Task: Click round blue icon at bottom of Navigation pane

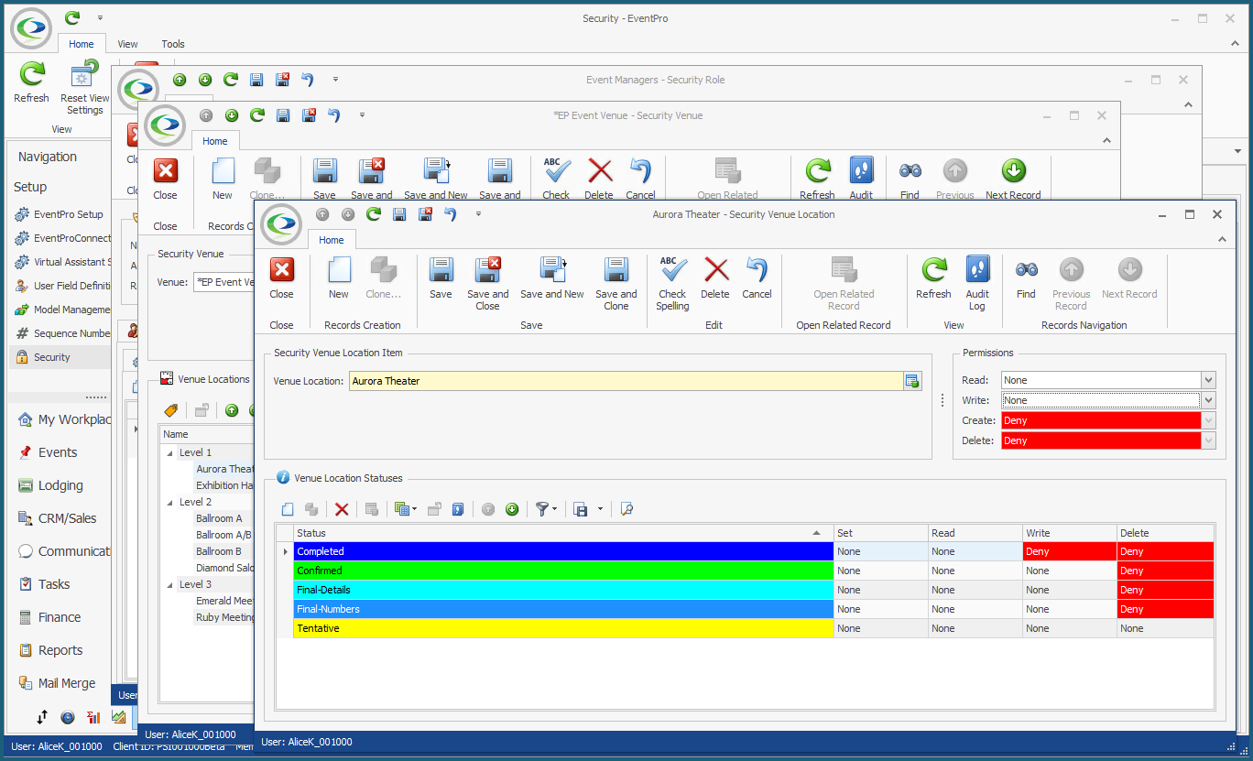Action: coord(68,717)
